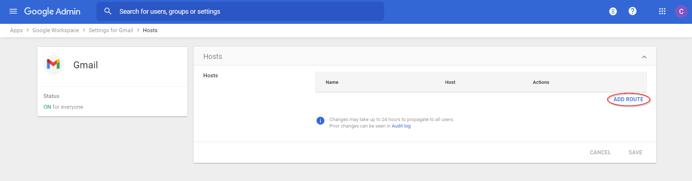This screenshot has width=692, height=181.
Task: Go to Settings for Gmail breadcrumb
Action: pyautogui.click(x=111, y=30)
